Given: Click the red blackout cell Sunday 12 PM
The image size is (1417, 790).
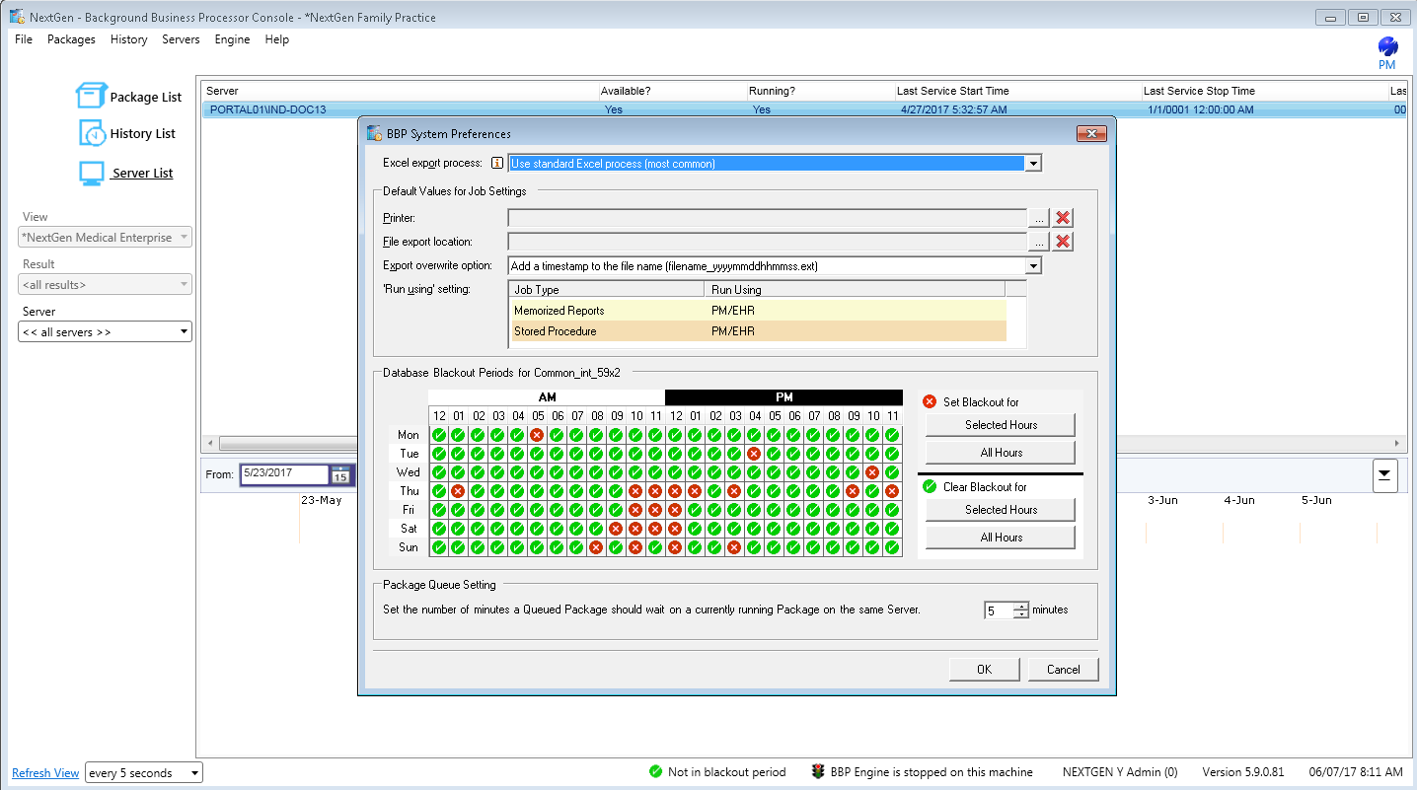Looking at the screenshot, I should 675,547.
